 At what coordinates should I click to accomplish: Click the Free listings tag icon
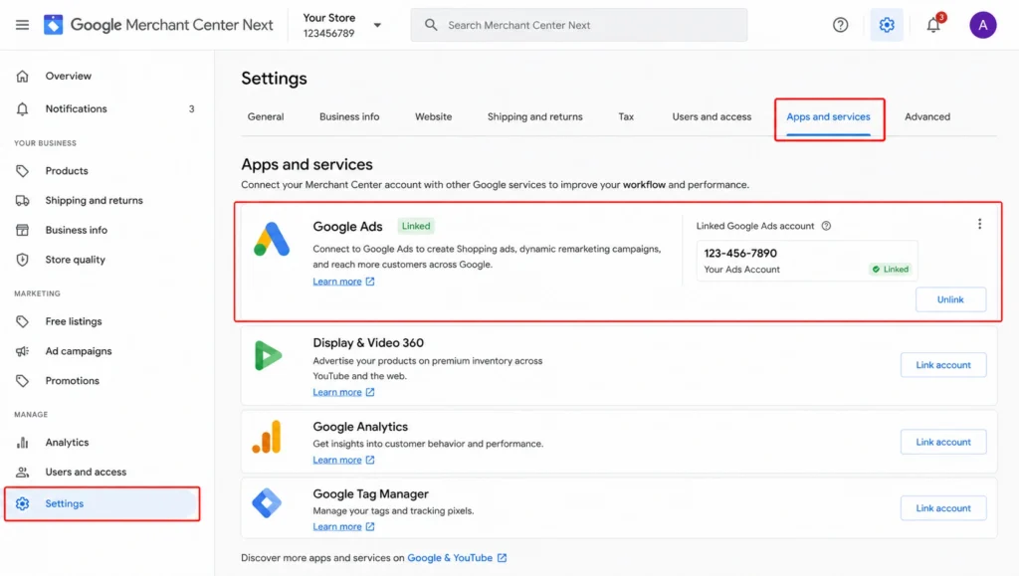[23, 321]
